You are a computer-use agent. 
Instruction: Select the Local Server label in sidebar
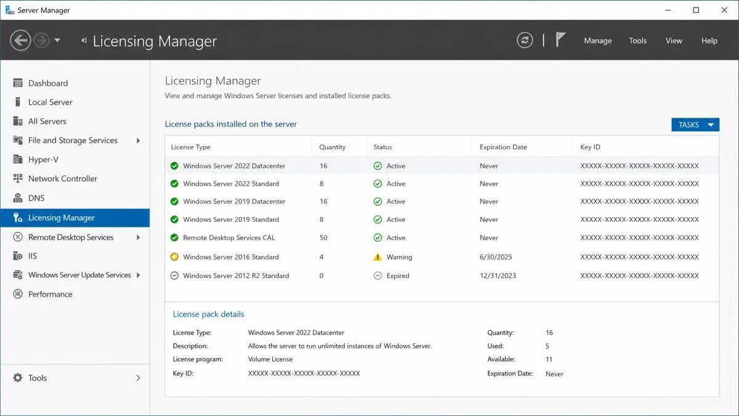coord(50,102)
